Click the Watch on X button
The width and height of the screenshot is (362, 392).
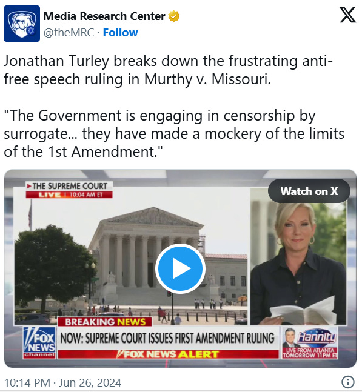(309, 191)
